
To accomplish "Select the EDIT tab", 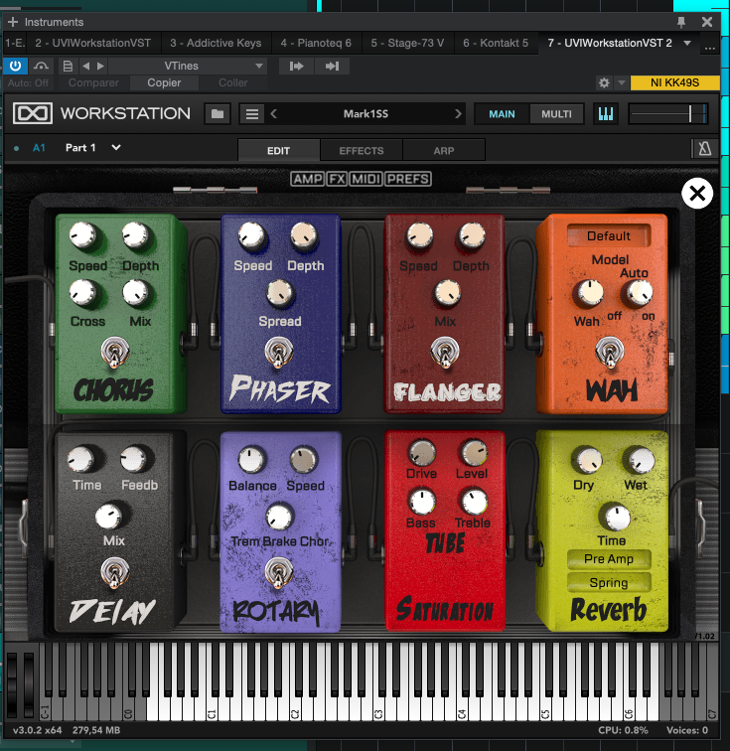I will point(278,150).
